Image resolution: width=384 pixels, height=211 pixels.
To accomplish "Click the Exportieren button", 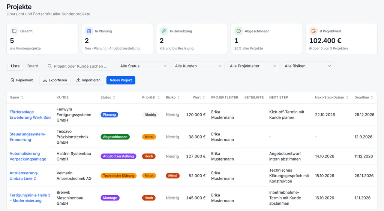I will coord(55,80).
